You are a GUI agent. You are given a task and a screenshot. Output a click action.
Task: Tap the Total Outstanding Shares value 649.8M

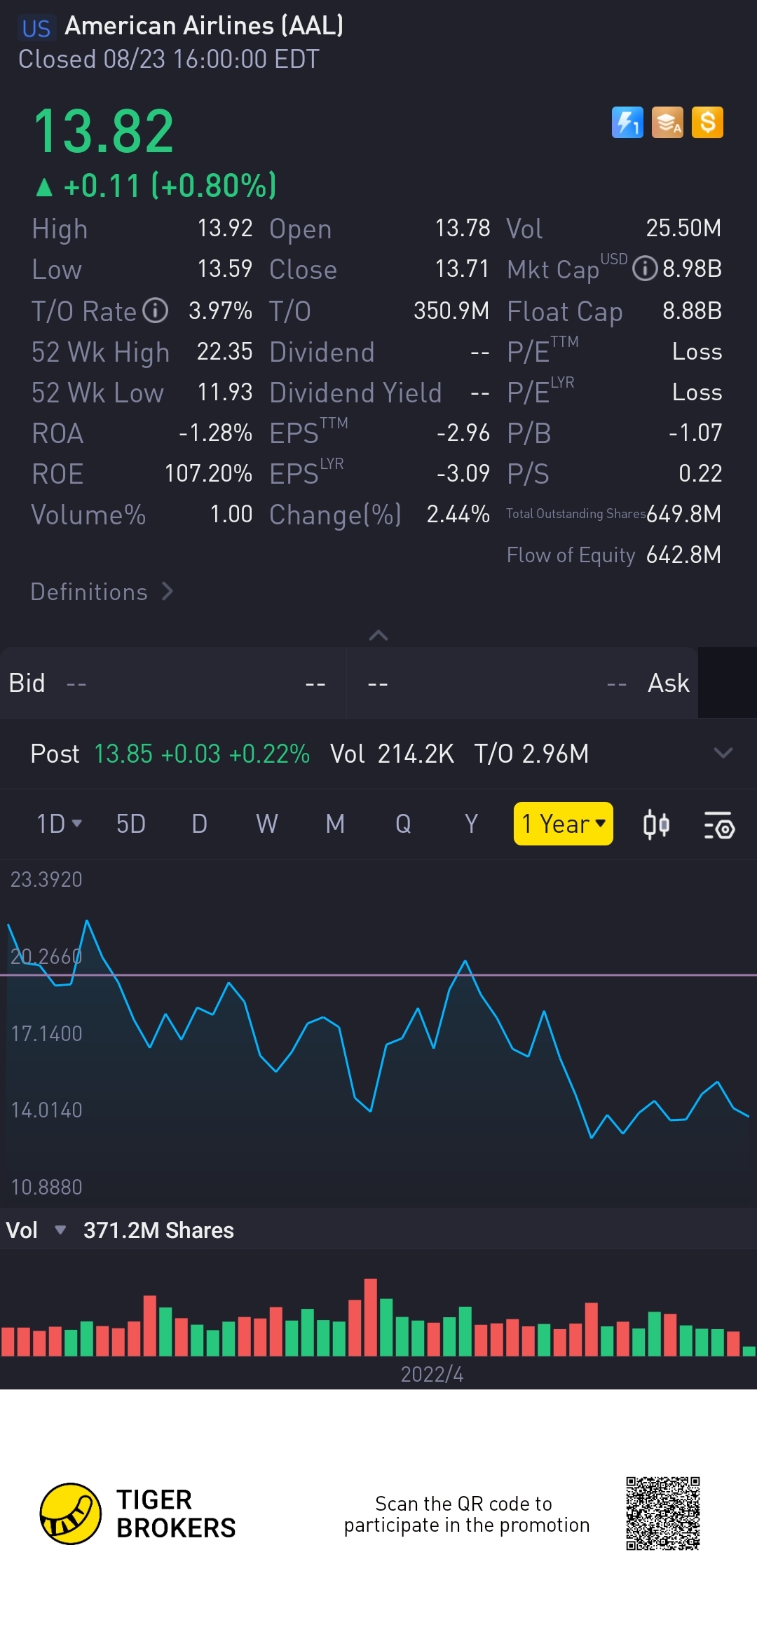point(683,514)
